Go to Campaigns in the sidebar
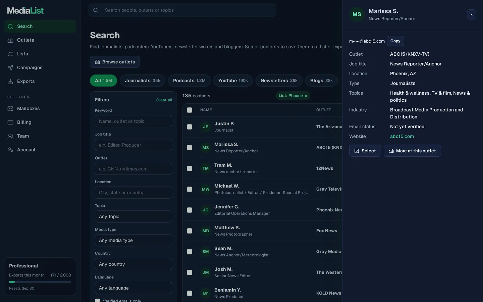This screenshot has width=483, height=302. coord(40,67)
